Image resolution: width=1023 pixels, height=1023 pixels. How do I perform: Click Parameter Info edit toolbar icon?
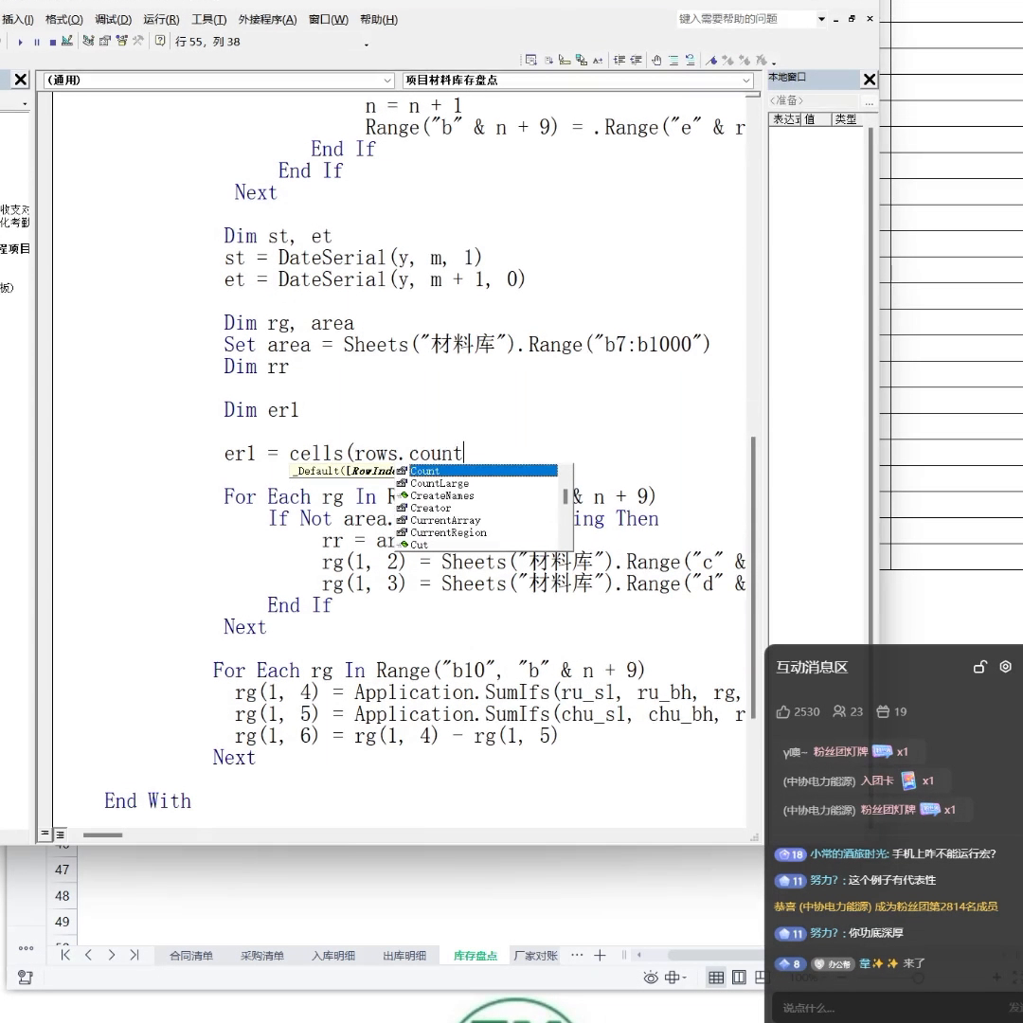coord(582,60)
